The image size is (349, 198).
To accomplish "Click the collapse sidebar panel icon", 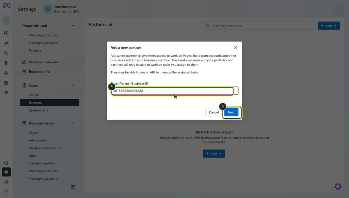I will (x=73, y=187).
